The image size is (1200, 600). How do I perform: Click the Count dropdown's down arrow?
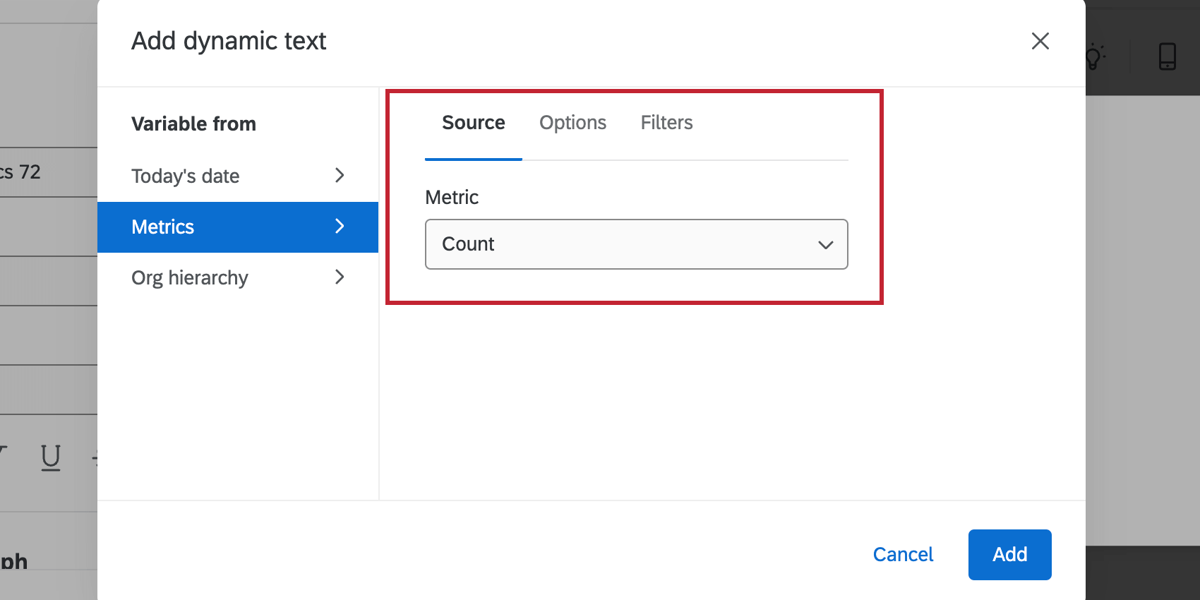pos(825,245)
